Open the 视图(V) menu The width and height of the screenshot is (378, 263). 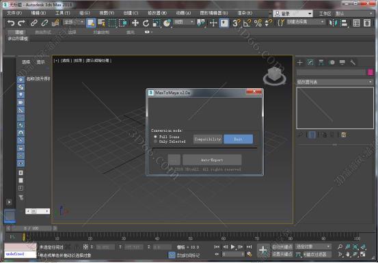tap(107, 13)
